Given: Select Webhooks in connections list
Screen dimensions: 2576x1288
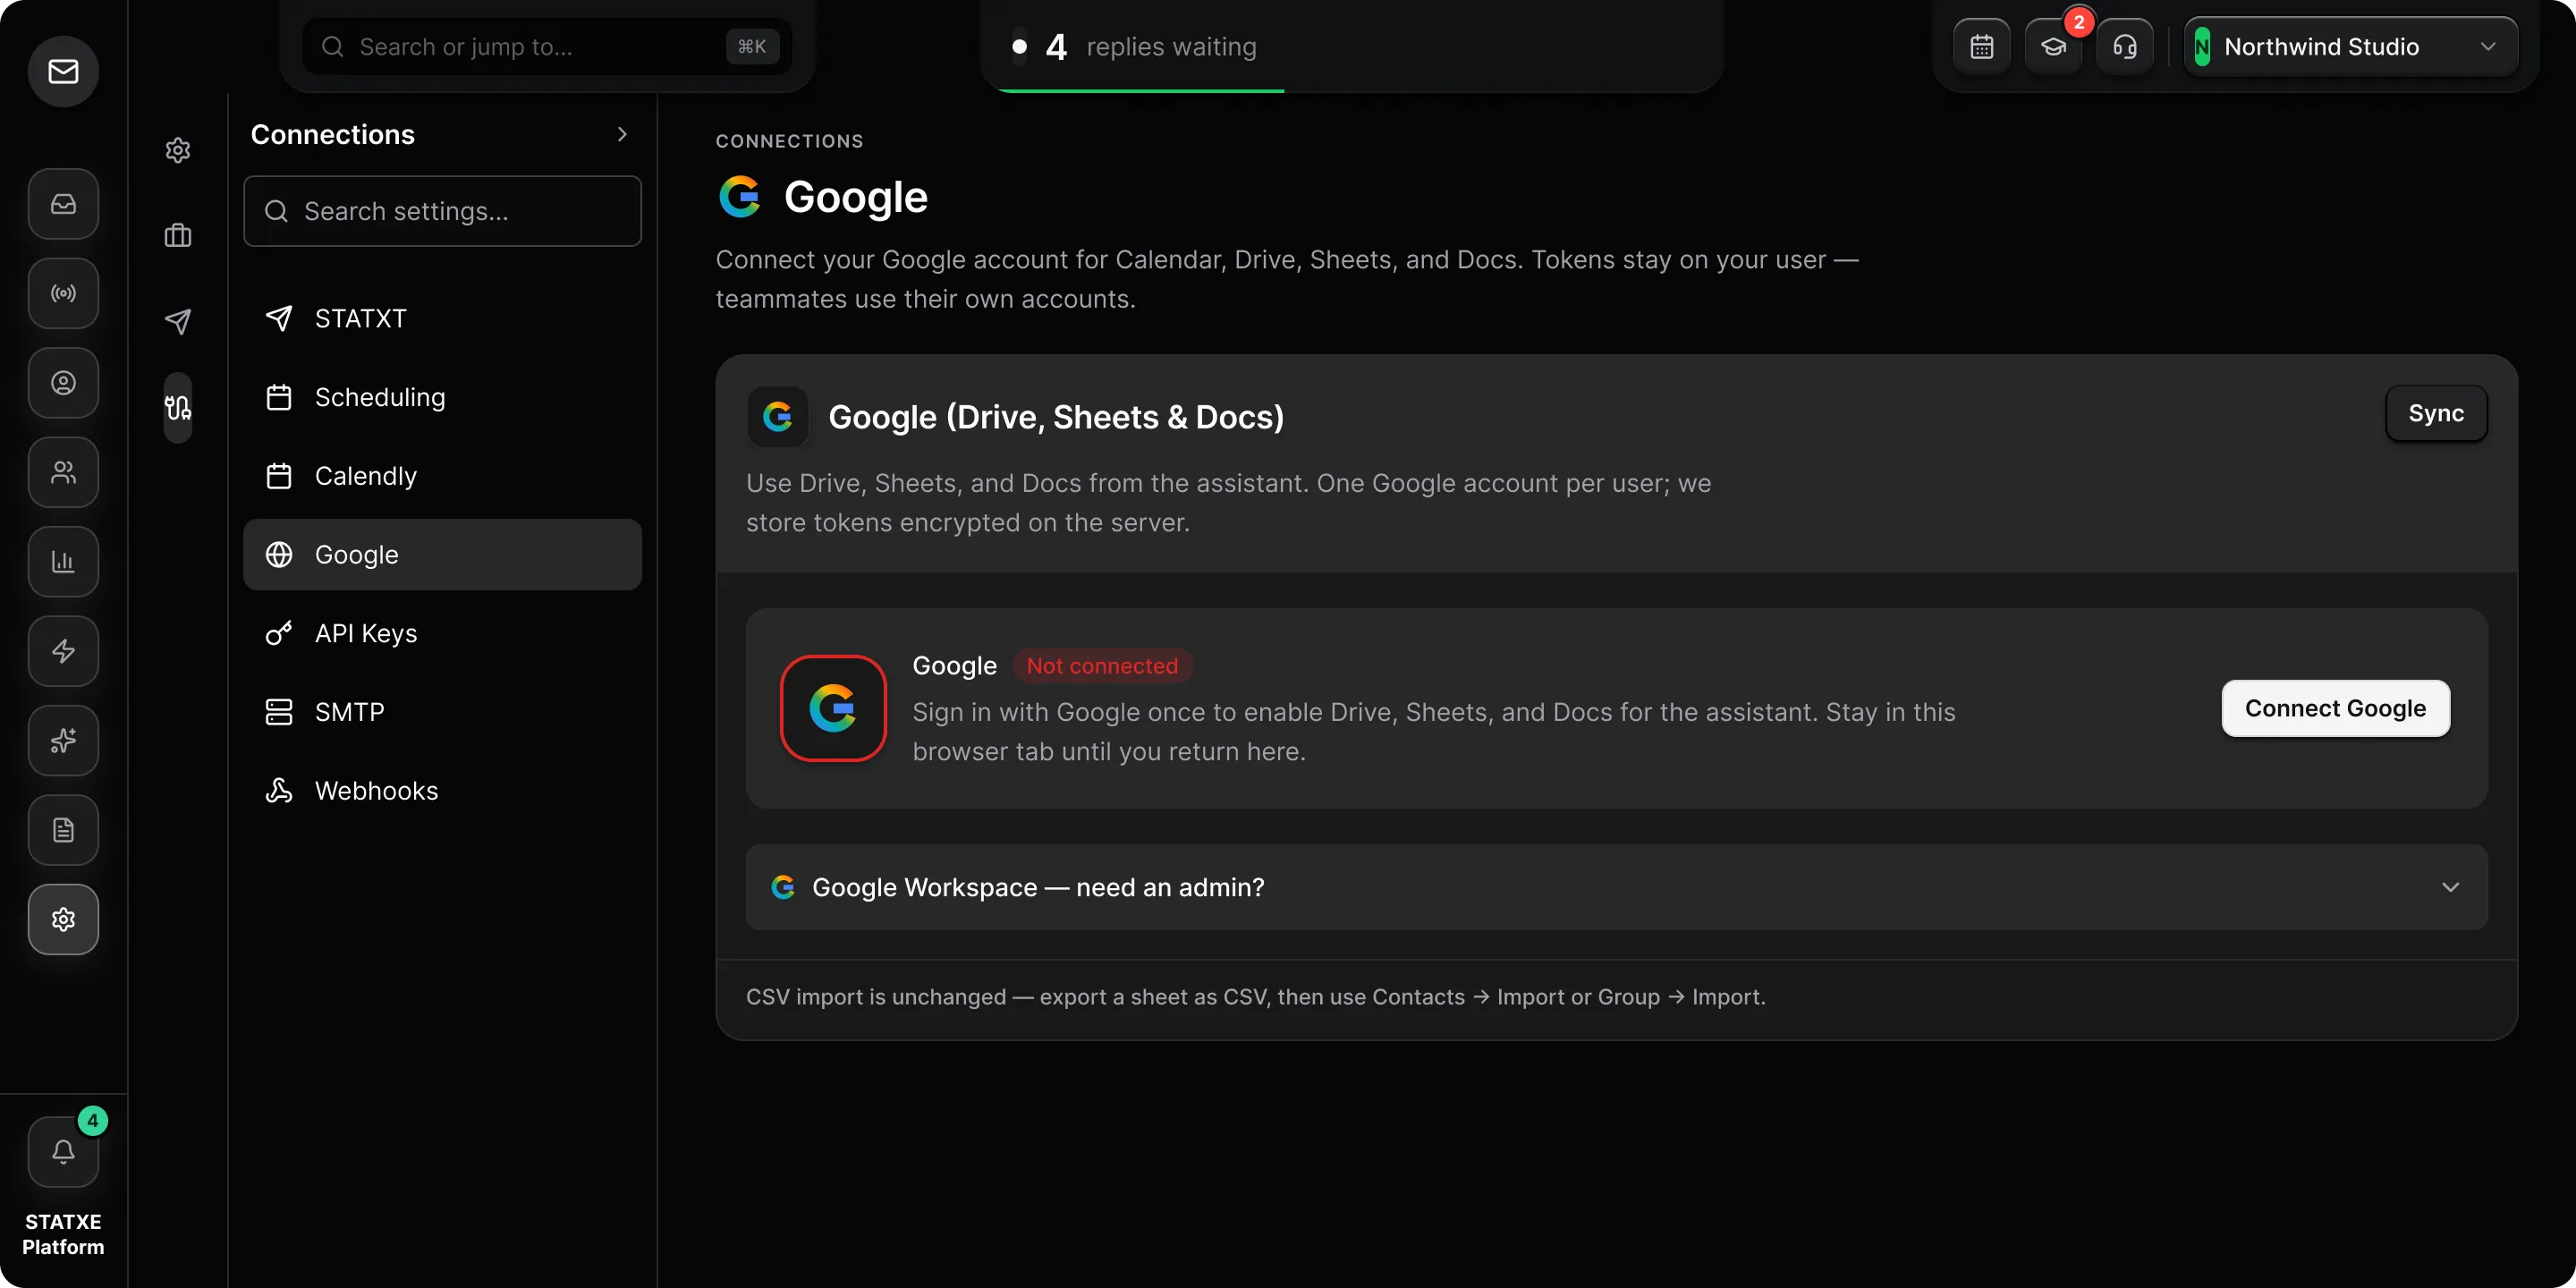Looking at the screenshot, I should point(442,791).
